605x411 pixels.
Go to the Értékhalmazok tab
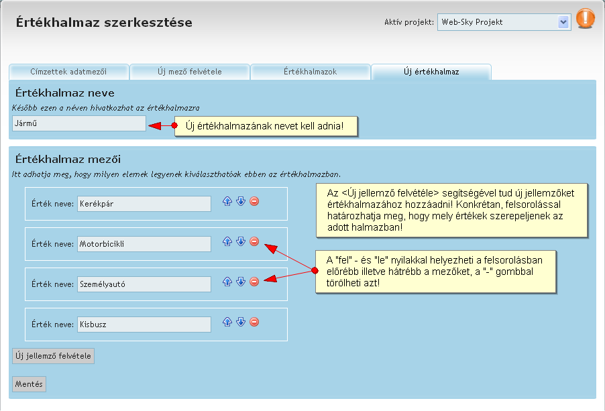pos(310,72)
